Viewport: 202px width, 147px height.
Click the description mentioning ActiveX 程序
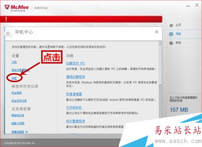[x=111, y=100]
